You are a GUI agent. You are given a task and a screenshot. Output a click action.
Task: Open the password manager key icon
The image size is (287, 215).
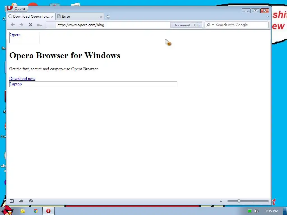point(39,25)
